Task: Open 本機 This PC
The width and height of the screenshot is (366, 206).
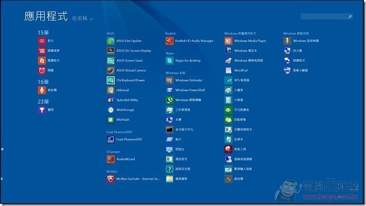Action: pos(173,119)
